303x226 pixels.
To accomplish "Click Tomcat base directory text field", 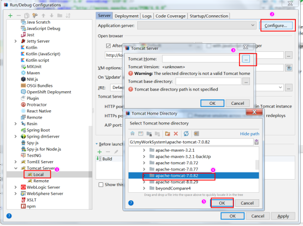I will click(208, 81).
